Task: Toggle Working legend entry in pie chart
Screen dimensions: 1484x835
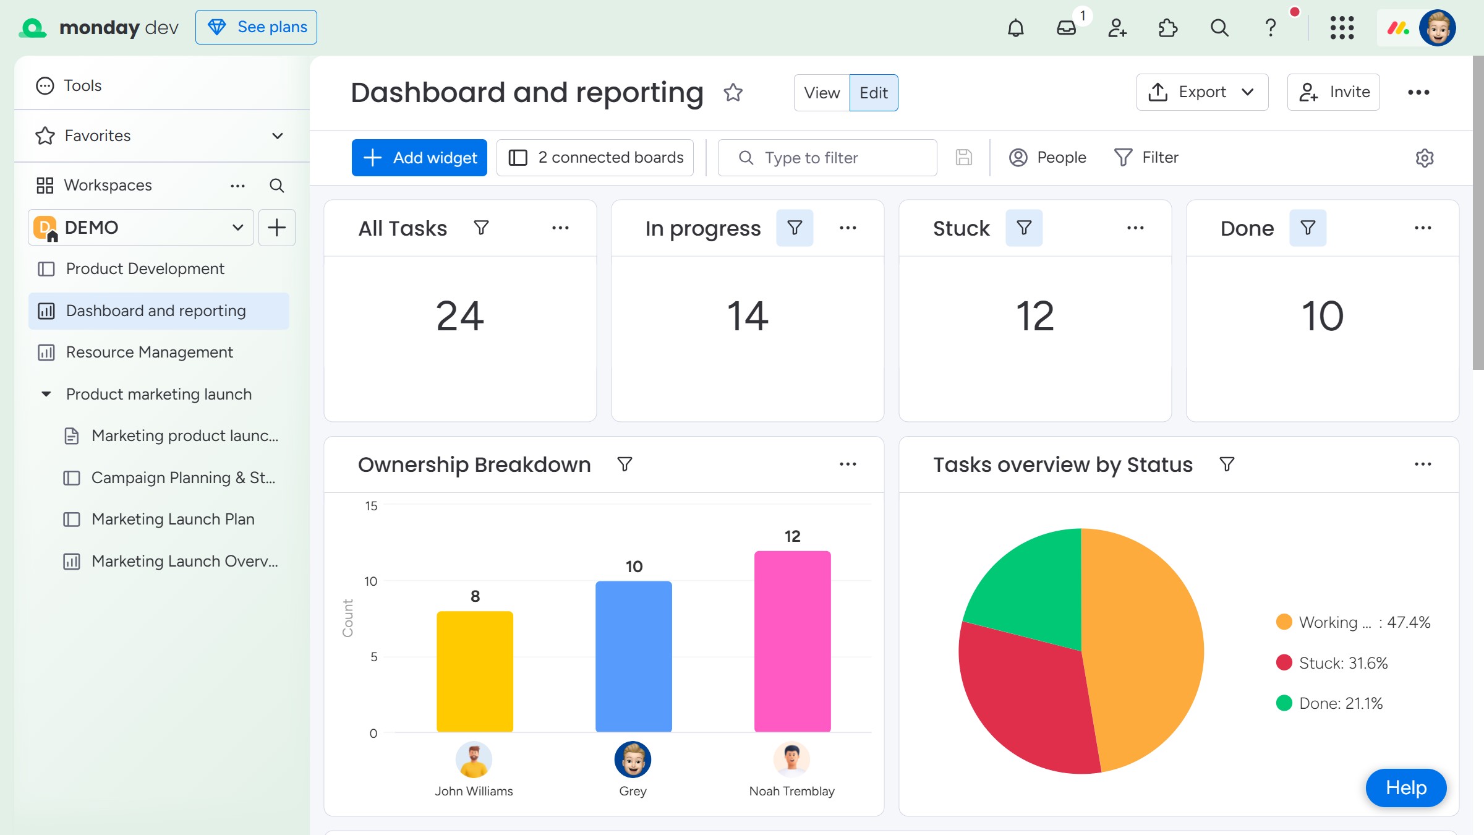Action: click(1353, 622)
